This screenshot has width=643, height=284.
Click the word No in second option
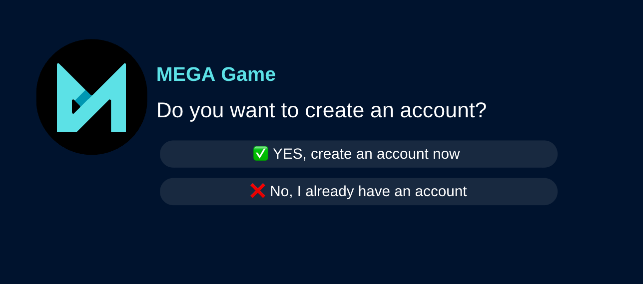coord(280,191)
